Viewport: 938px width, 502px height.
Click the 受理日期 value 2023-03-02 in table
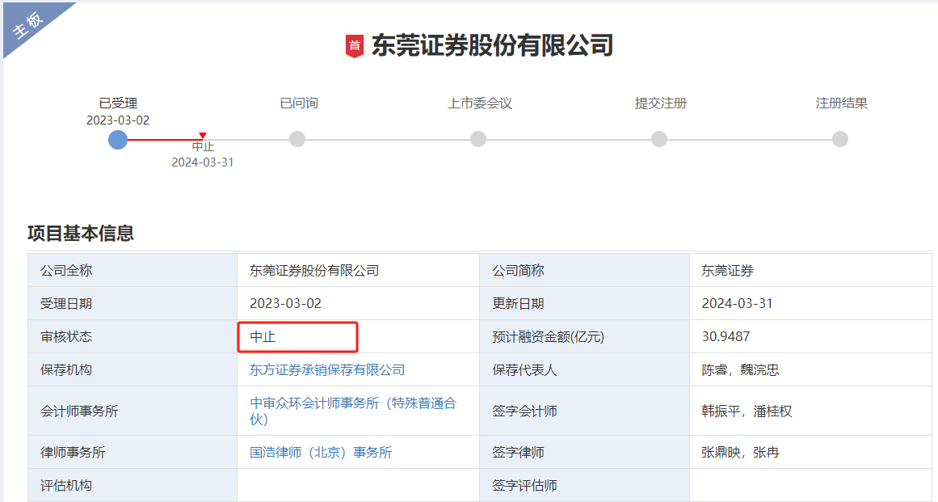(x=285, y=303)
